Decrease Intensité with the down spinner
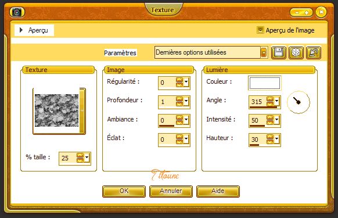The width and height of the screenshot is (338, 218). pos(270,123)
